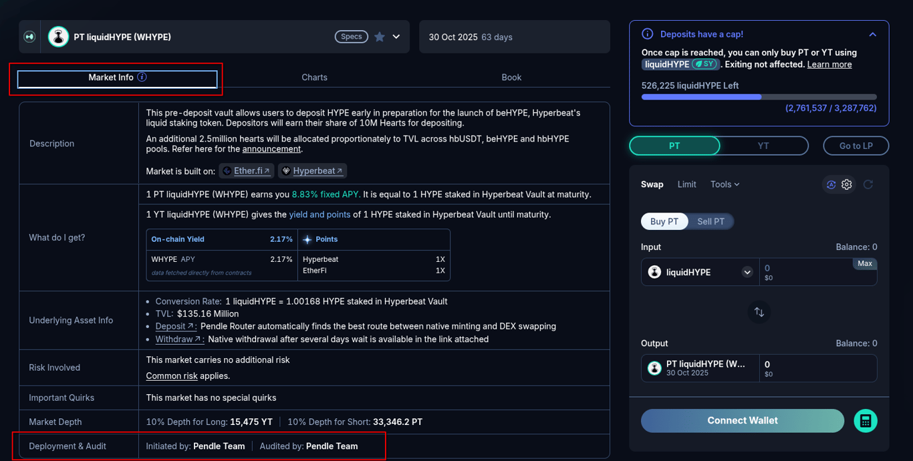Open the Limit order tab
Screen dimensions: 913x461
point(686,184)
